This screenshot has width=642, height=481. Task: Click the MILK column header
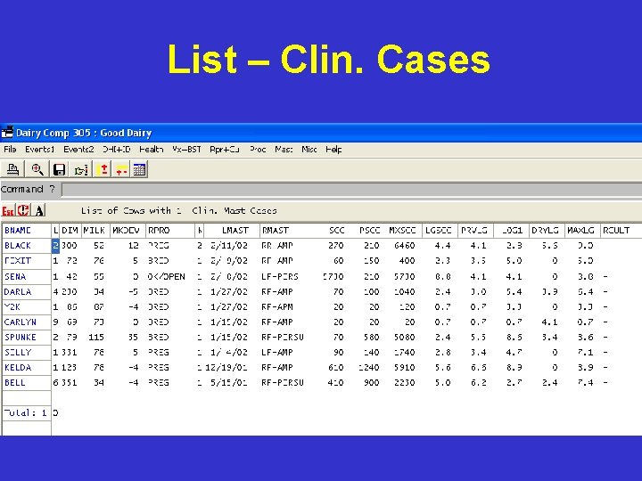95,231
